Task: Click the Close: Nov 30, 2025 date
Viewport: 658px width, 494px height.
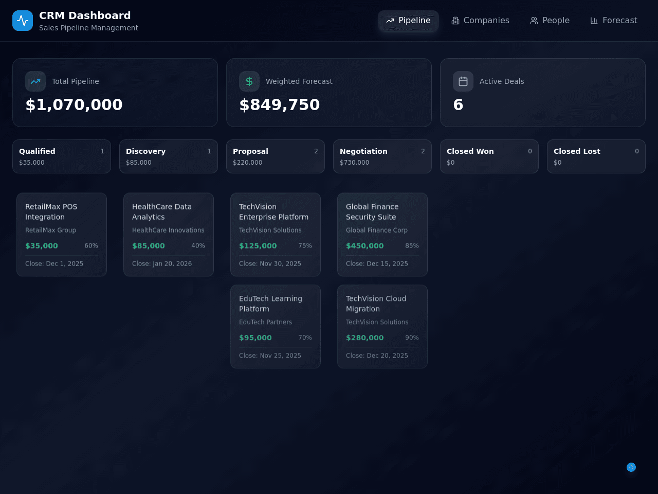Action: point(270,263)
